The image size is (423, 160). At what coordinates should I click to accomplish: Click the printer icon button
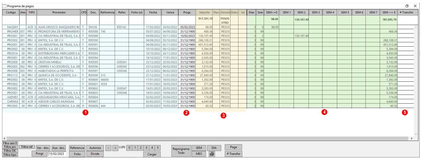(212, 154)
